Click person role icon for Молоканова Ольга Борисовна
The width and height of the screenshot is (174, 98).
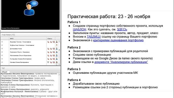[57, 55]
